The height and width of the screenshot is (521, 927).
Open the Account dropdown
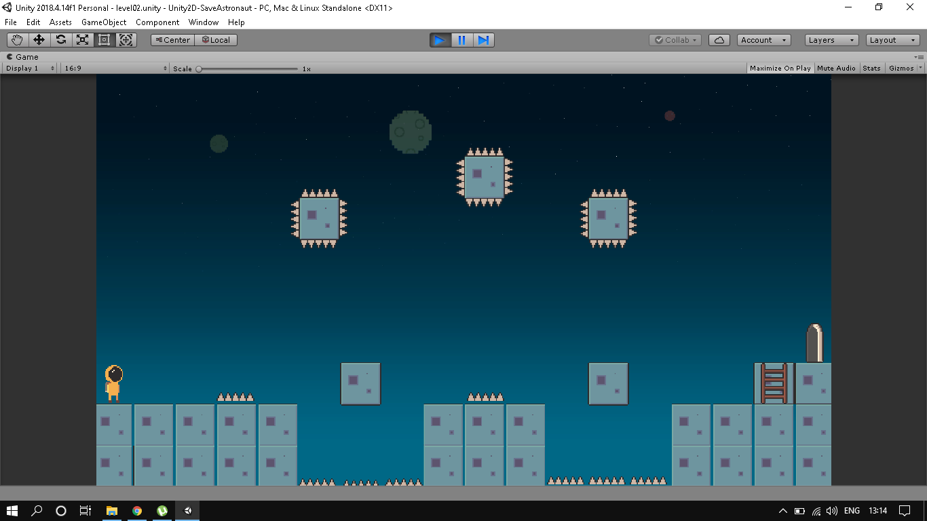[763, 40]
